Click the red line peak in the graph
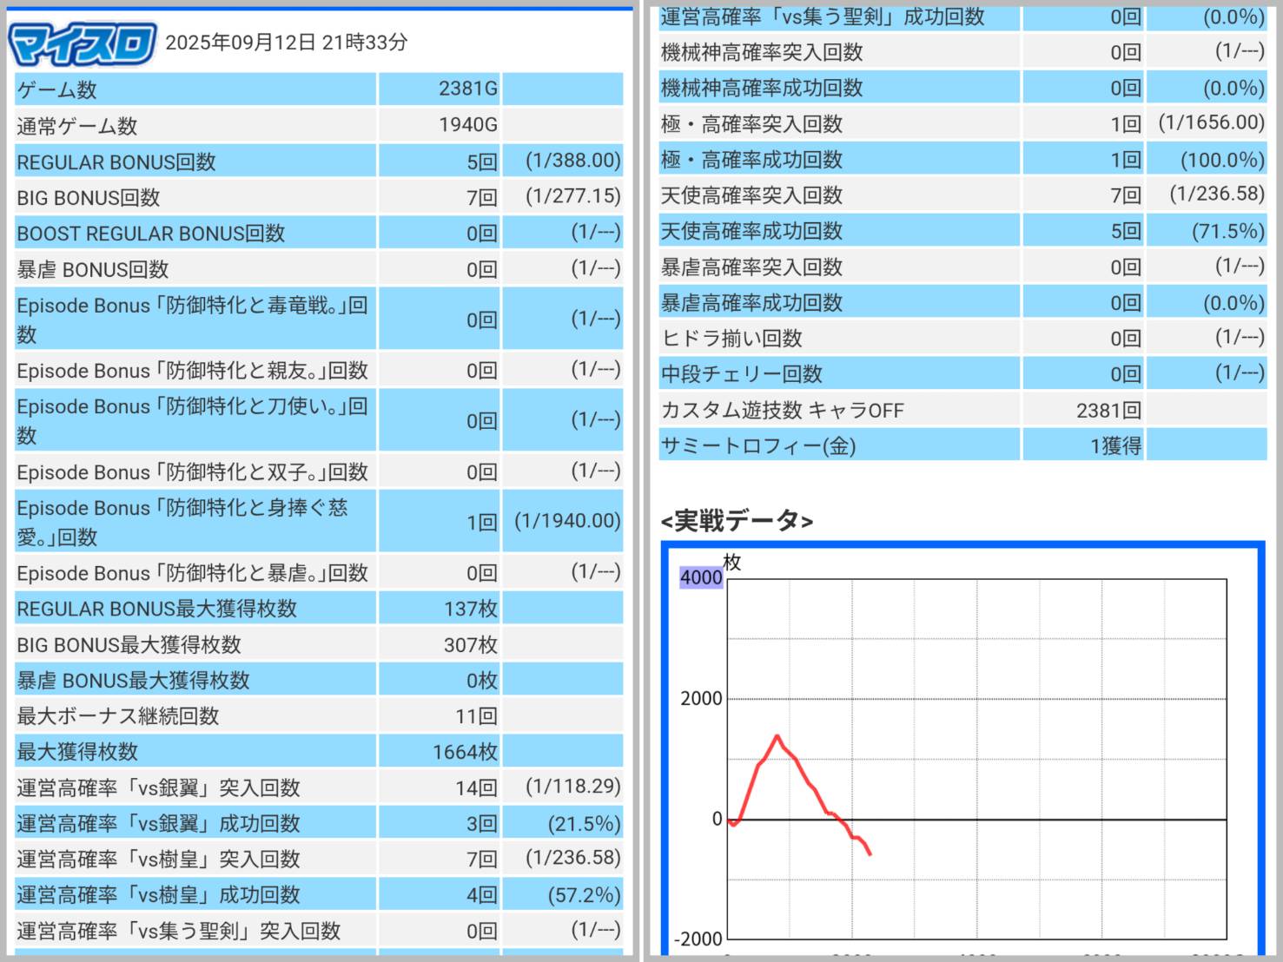The image size is (1283, 962). [777, 736]
